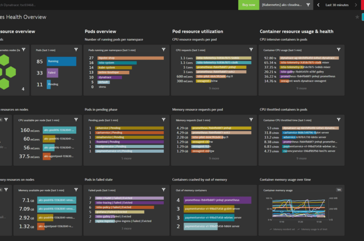This screenshot has width=364, height=241.
Task: Select the istio-system namespace bar
Action: pyautogui.click(x=117, y=63)
